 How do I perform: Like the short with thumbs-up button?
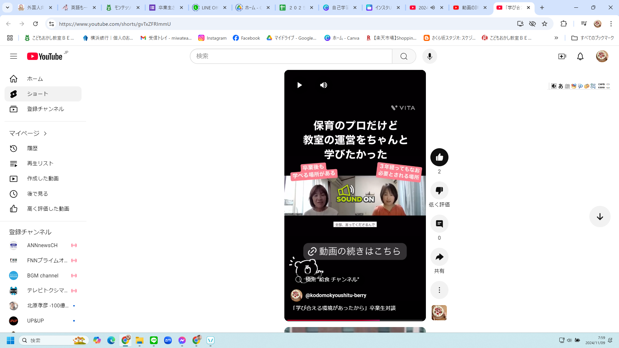coord(439,157)
